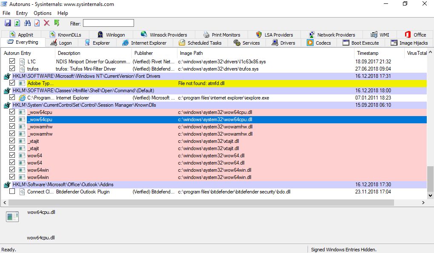Switch to the Scheduled Tasks tab
Image resolution: width=434 pixels, height=253 pixels.
(200, 43)
